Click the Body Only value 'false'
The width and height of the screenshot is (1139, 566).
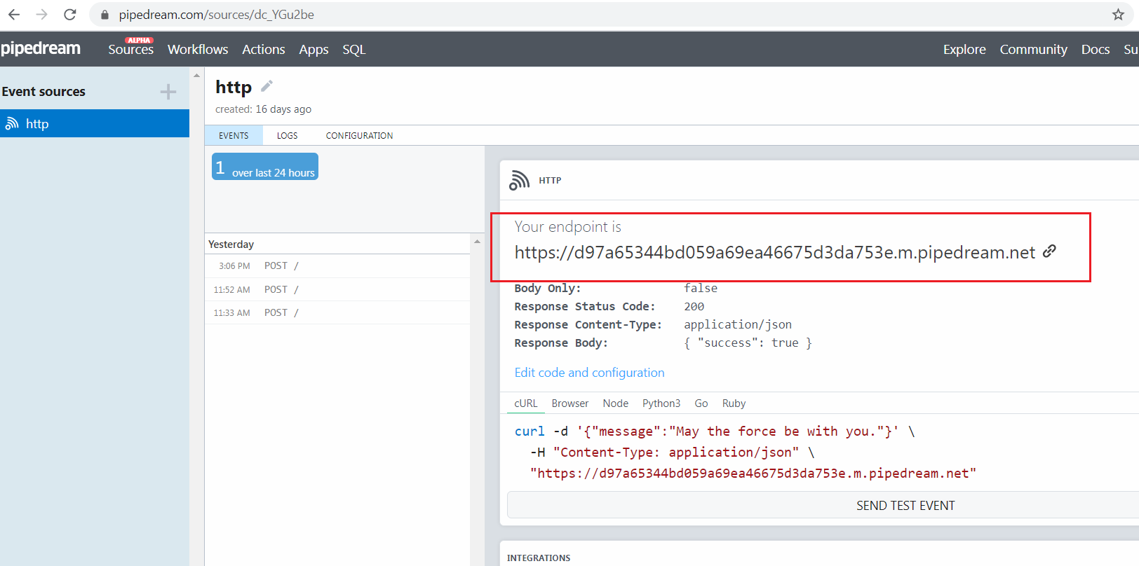tap(701, 288)
